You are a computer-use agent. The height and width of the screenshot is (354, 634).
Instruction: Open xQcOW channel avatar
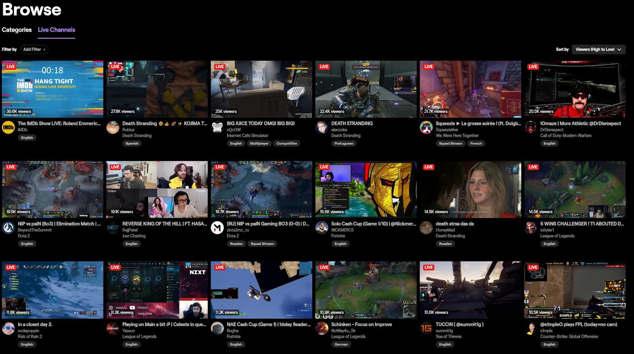click(217, 128)
